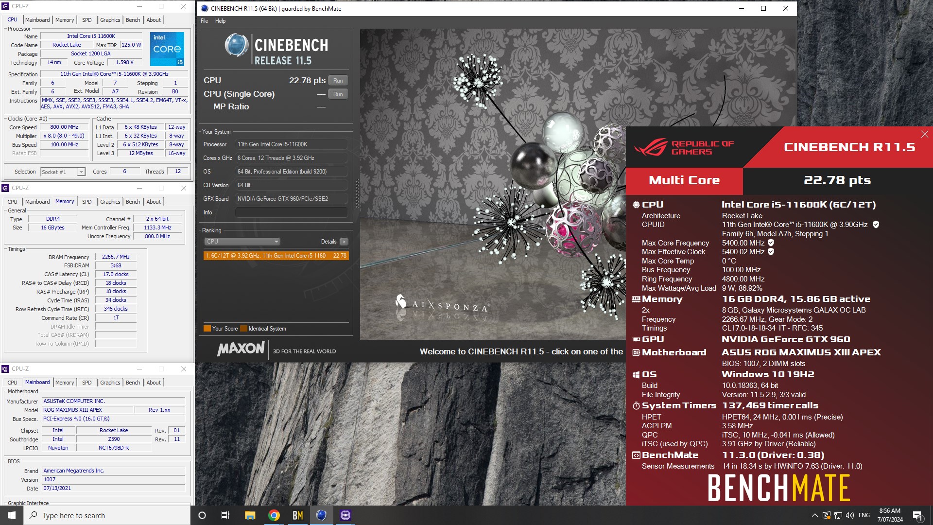
Task: Click the GFX Board NVIDIA GeForce field
Action: tap(292, 199)
